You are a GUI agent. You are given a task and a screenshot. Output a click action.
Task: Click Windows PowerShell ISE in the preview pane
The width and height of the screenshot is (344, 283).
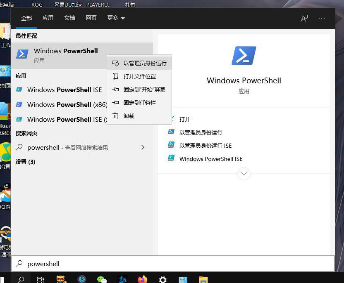coord(211,159)
